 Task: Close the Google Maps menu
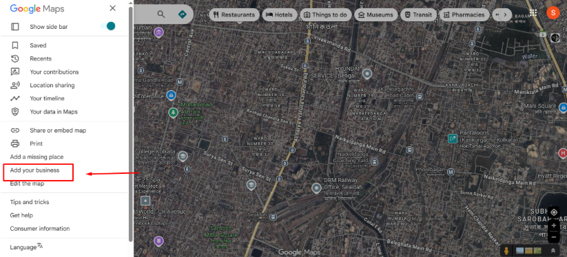[x=113, y=8]
